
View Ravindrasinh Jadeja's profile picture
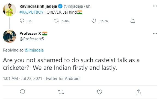10,10
